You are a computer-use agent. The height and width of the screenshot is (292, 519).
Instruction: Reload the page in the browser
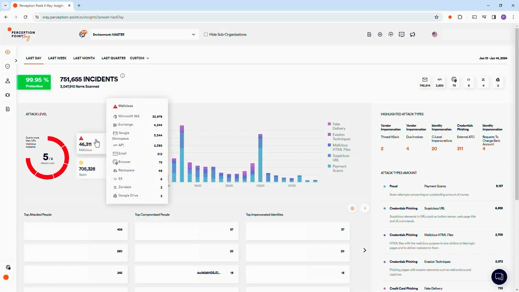click(25, 17)
